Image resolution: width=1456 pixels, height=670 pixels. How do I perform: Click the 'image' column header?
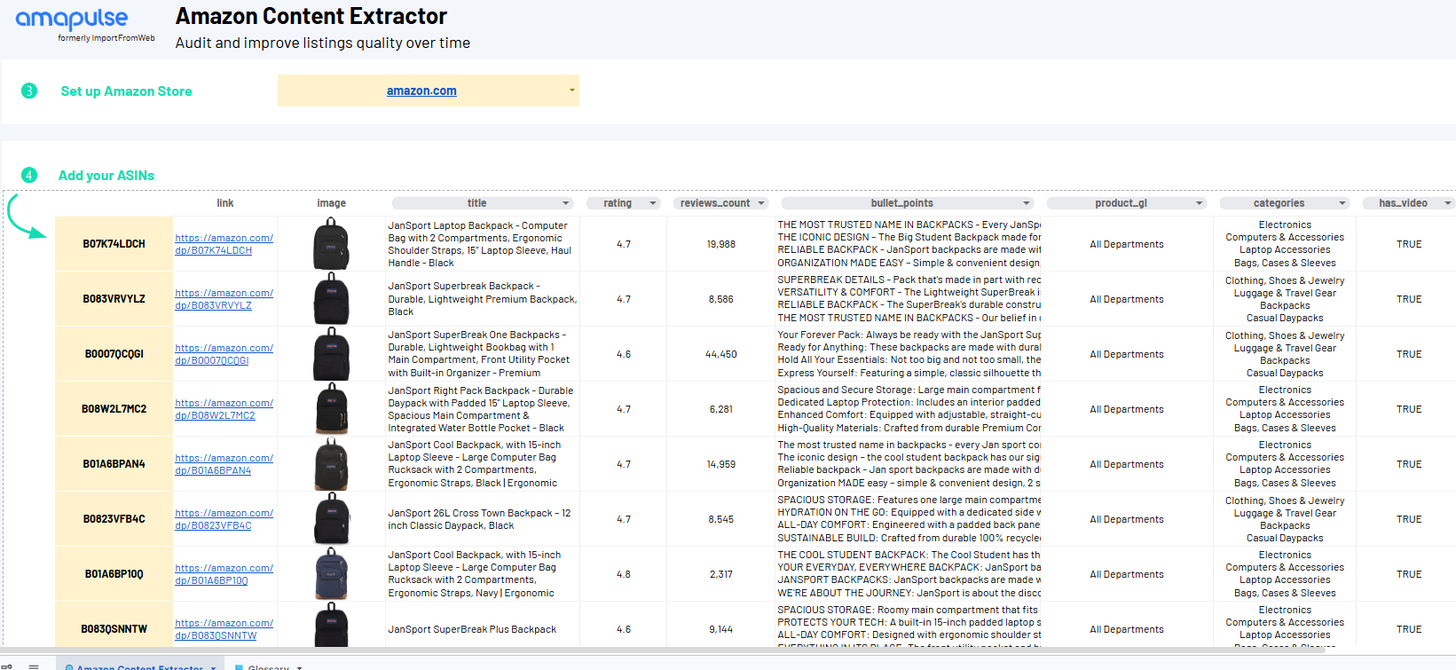[x=332, y=203]
